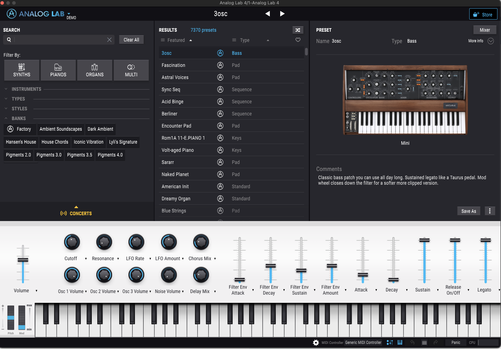Click the undo arrow in status bar

412,342
